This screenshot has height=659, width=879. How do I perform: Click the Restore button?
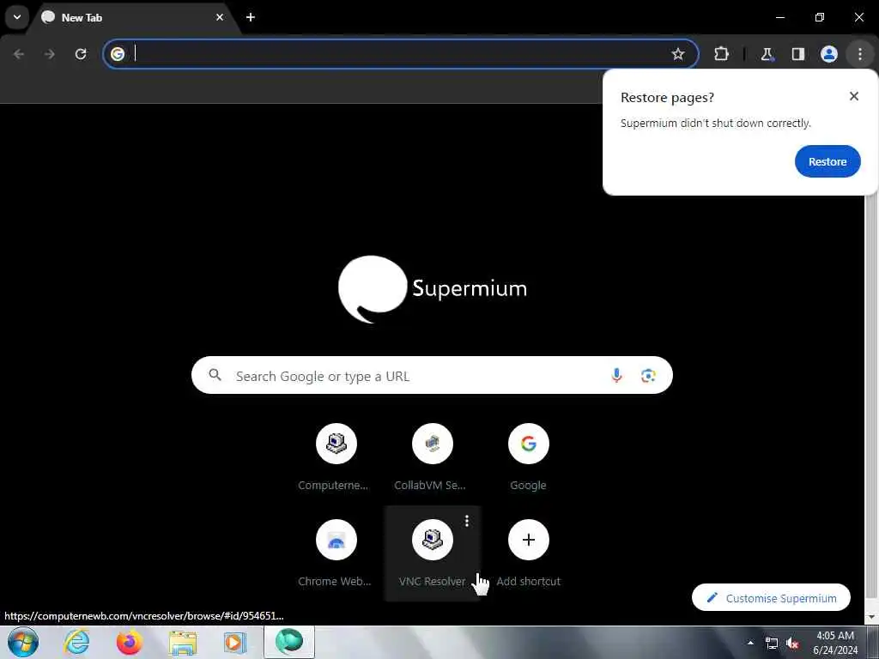[827, 161]
